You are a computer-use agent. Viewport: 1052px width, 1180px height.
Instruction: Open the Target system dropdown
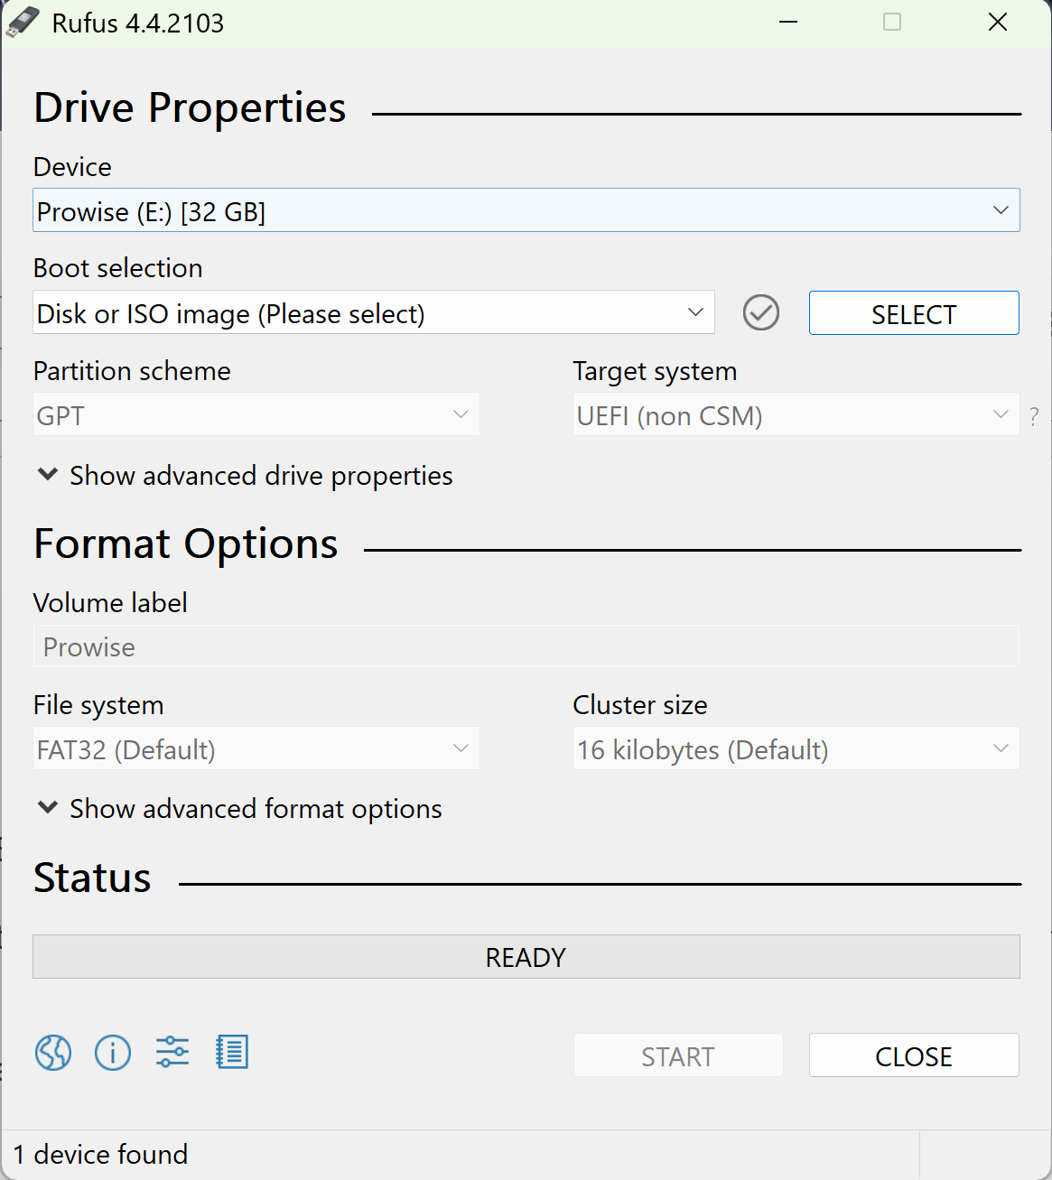point(795,415)
